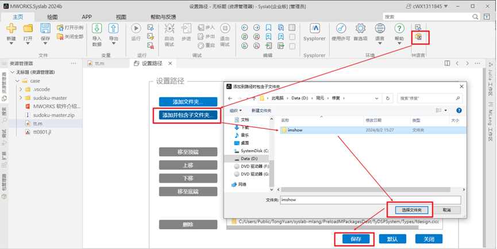Click the 添加文件夹... button
This screenshot has width=497, height=249.
(x=188, y=102)
